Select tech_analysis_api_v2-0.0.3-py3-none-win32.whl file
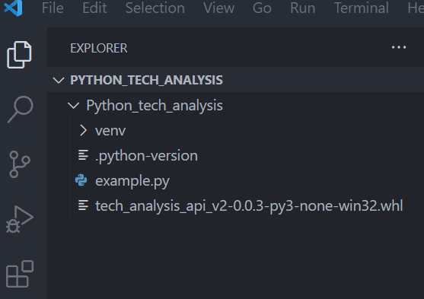This screenshot has width=424, height=299. point(249,206)
